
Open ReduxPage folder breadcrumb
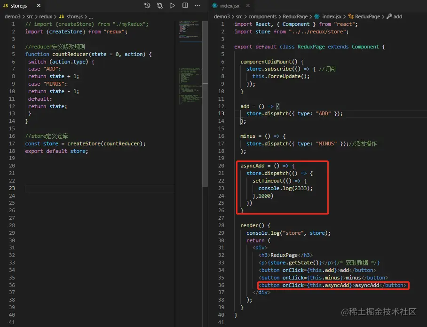(295, 16)
